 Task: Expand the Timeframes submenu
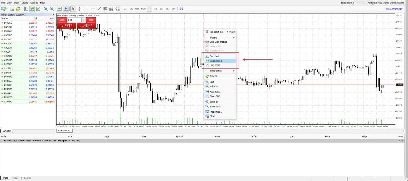click(x=220, y=71)
